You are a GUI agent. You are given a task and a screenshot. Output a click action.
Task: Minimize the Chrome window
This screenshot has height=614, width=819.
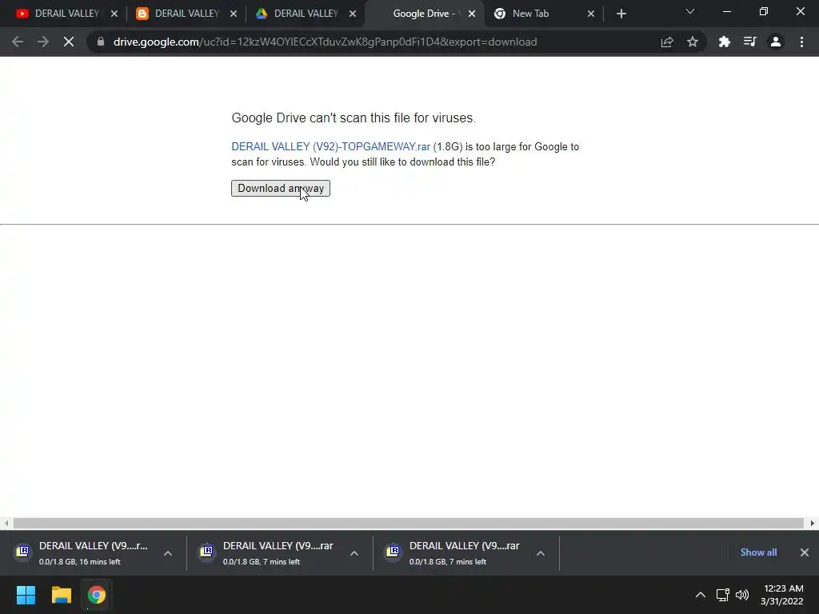point(726,11)
